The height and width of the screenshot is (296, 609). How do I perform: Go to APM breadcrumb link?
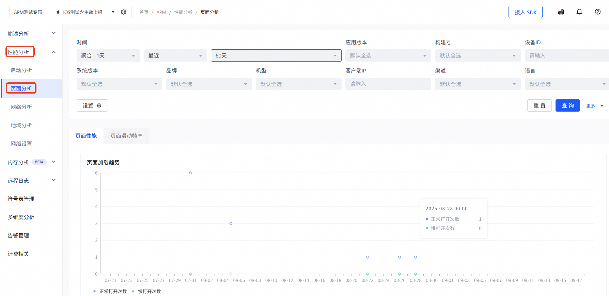click(161, 12)
